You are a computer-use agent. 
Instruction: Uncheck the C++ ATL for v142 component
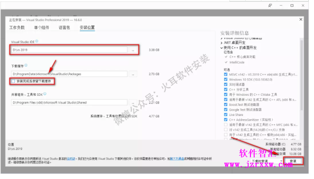pyautogui.click(x=226, y=100)
